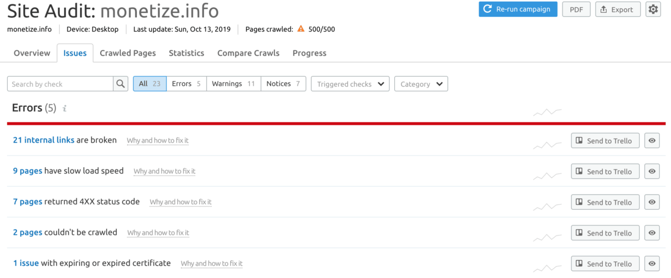671x278 pixels.
Task: Open the 9 pages slow load link
Action: (x=27, y=171)
